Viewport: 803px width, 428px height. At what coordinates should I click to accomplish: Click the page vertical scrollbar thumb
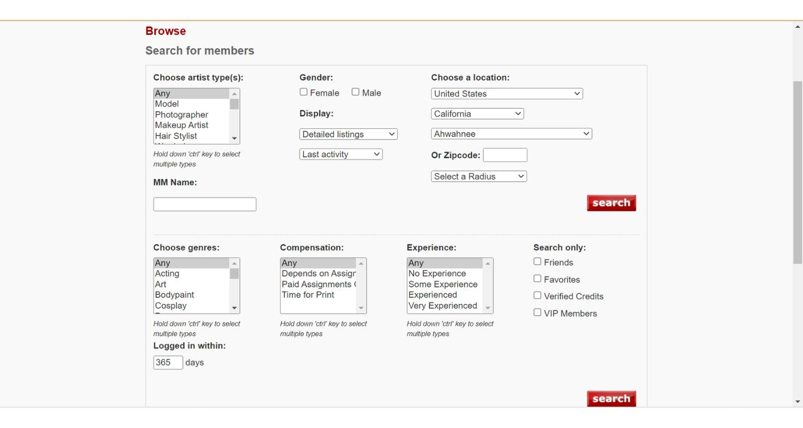pos(798,172)
